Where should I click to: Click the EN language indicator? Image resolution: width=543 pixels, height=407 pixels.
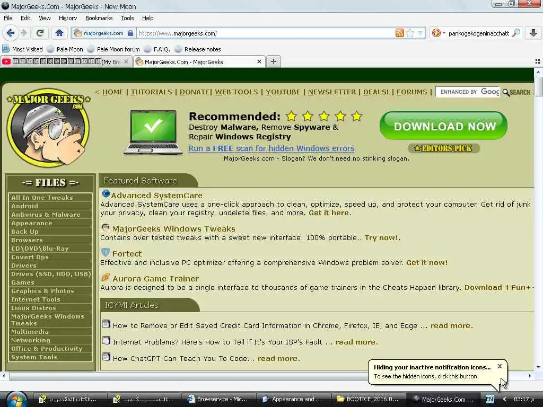click(x=489, y=399)
